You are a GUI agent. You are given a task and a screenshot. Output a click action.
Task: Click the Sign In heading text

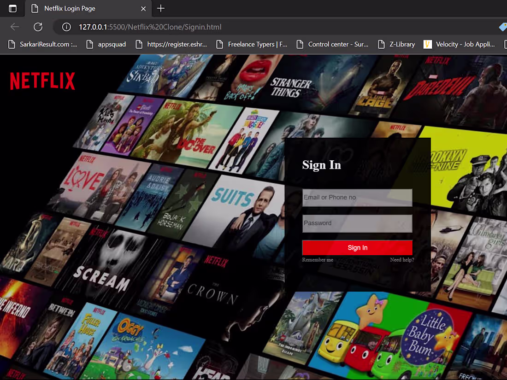(x=322, y=165)
